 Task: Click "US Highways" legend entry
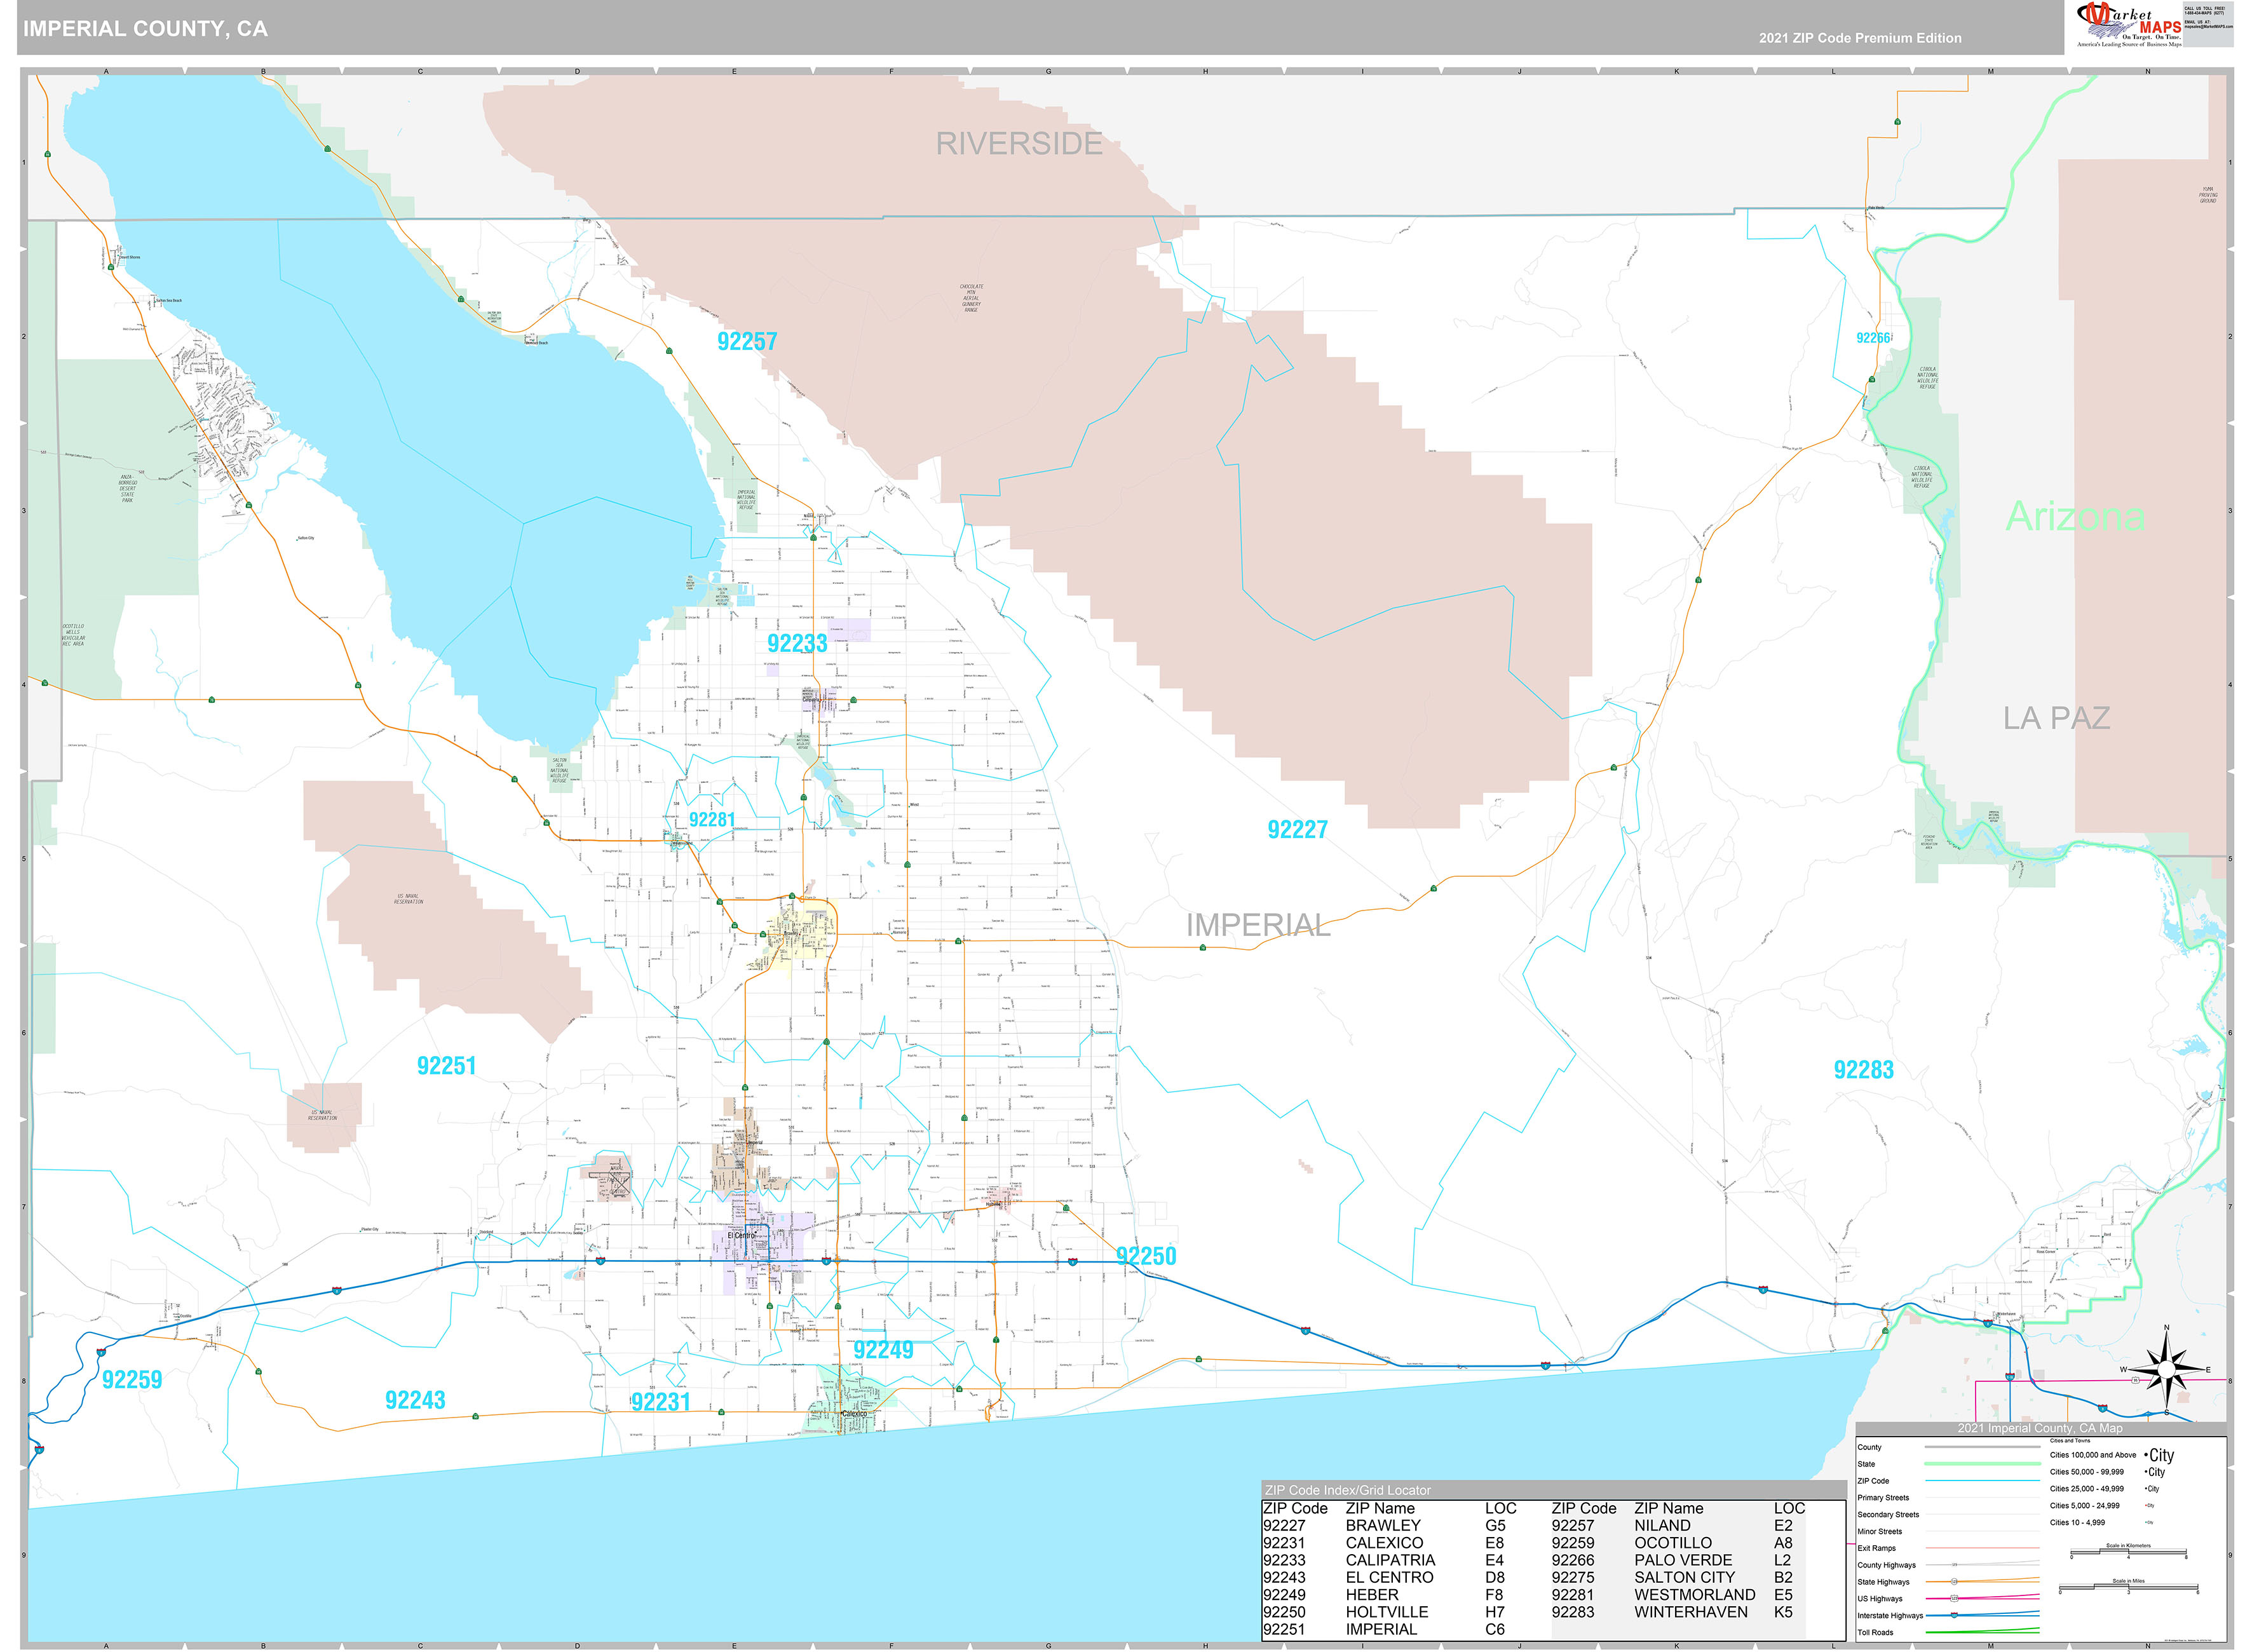click(1880, 1599)
